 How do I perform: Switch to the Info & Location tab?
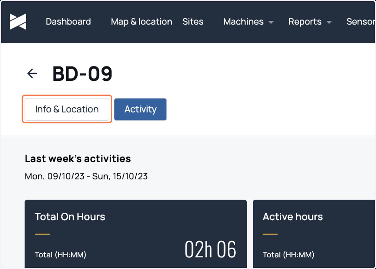pos(67,109)
